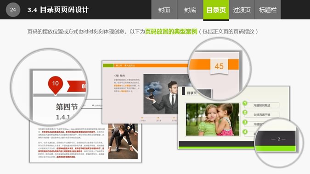Click the red ribbon banner beside the pin

pyautogui.click(x=77, y=86)
